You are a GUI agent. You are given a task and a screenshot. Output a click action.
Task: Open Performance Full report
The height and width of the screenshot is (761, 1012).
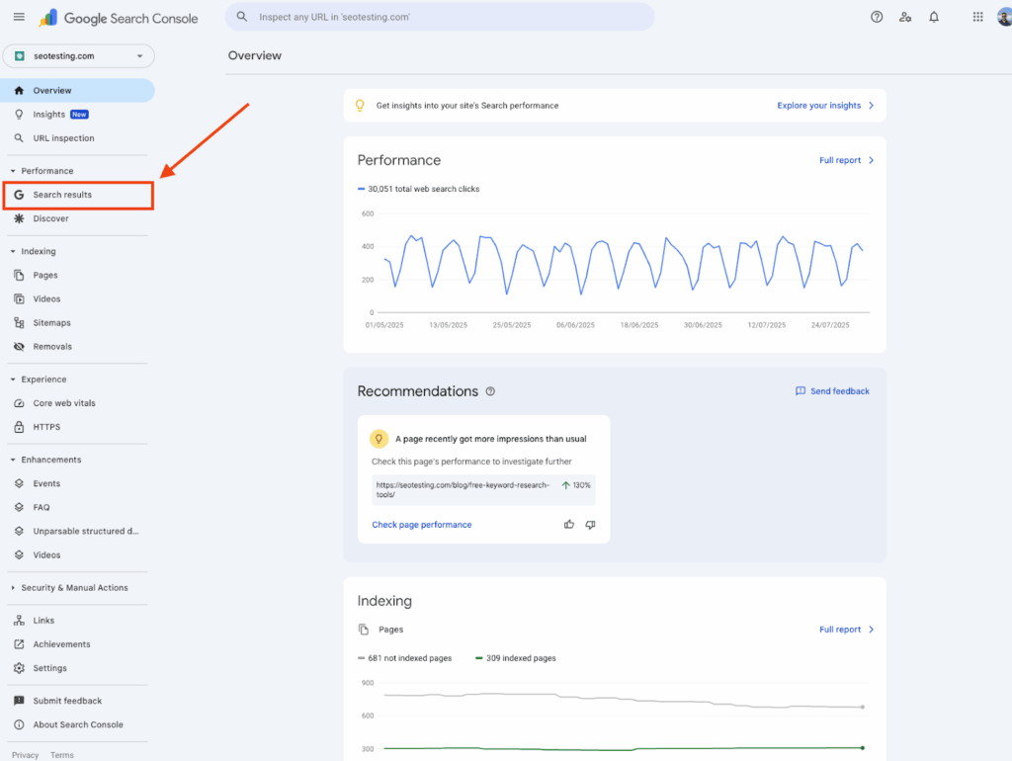847,160
